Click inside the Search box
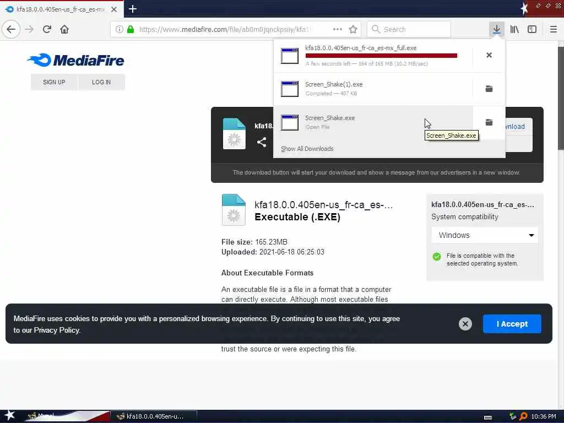Screen dimensions: 564x423 [409, 29]
